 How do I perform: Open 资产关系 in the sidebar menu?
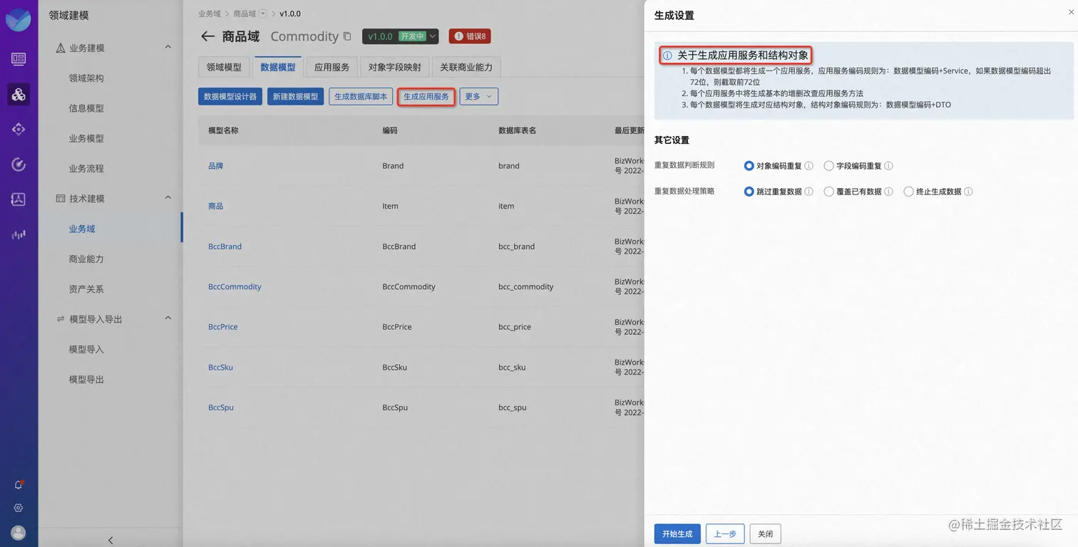pyautogui.click(x=86, y=289)
